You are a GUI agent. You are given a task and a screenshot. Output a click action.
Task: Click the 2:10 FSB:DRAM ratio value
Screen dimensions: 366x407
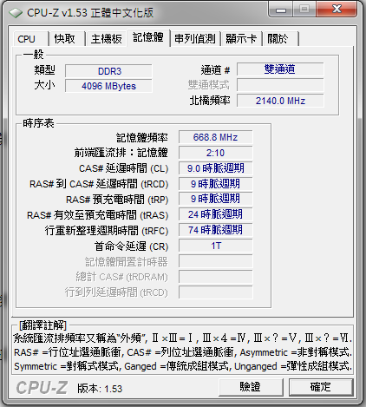click(x=215, y=153)
